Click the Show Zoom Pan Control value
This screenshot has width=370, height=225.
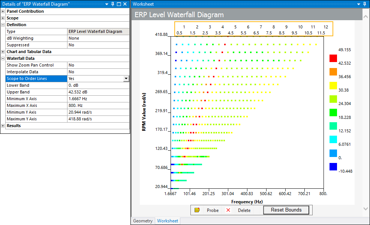(98, 65)
